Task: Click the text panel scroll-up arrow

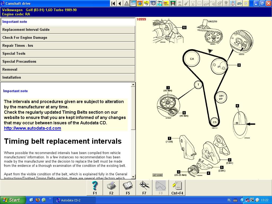Action: (133, 85)
